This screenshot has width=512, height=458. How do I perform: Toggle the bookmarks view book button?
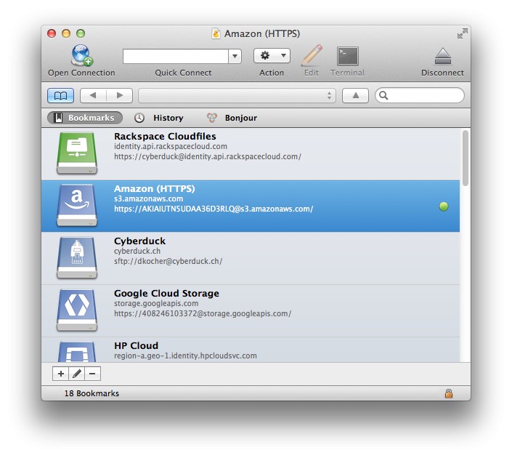(60, 95)
